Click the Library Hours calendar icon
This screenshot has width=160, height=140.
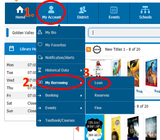11,48
